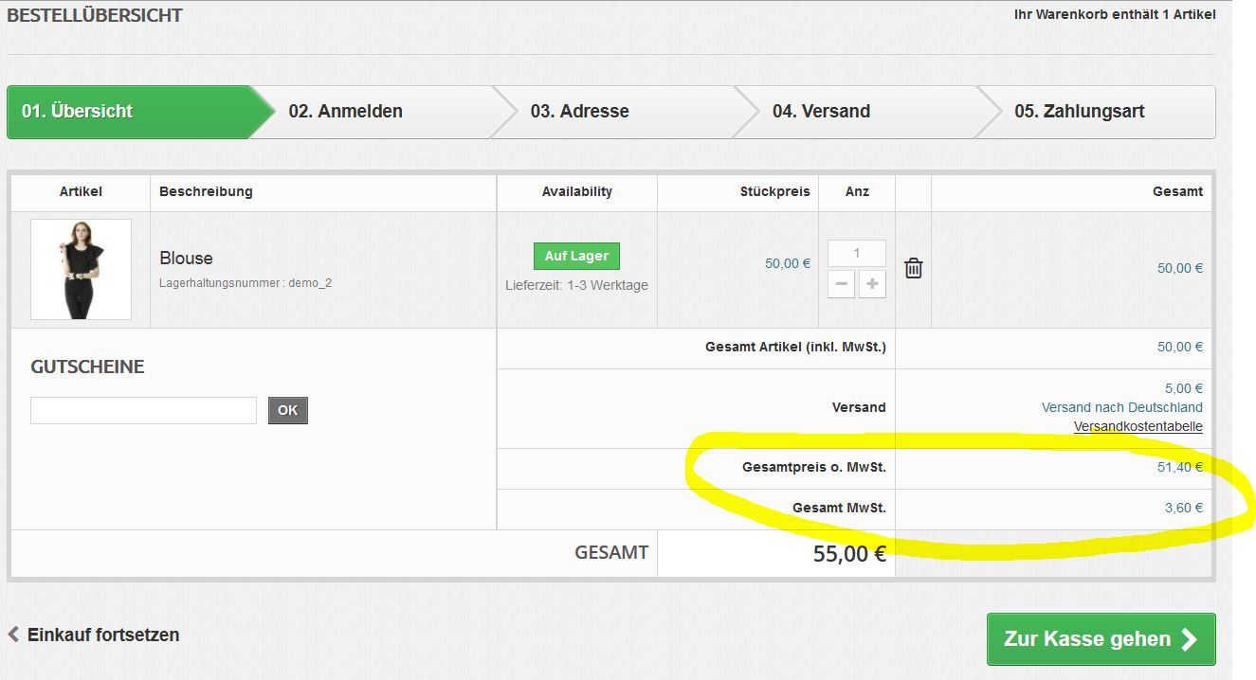This screenshot has height=680, width=1256.
Task: Click the 'Gesamt Artikel (inkl. MwSt.)' label
Action: pos(795,347)
